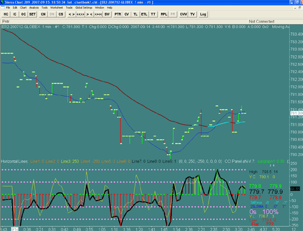Click the IC toolbar button
Screen dimensions: 303x231
click(x=15, y=14)
